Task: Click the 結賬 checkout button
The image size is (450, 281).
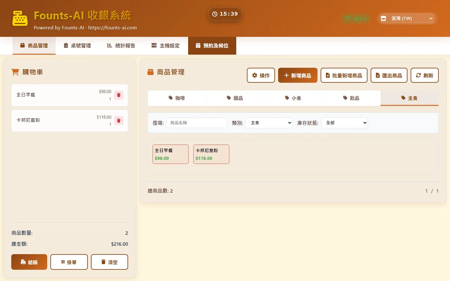Action: pos(29,262)
